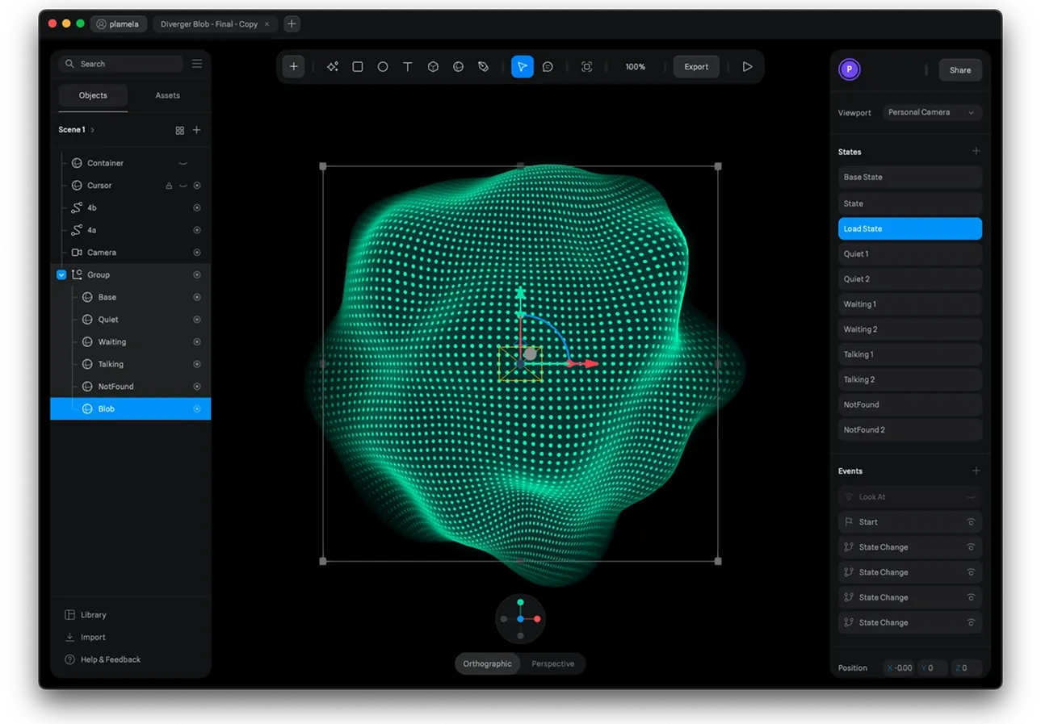This screenshot has height=724, width=1041.
Task: Click the Export button
Action: pos(696,67)
